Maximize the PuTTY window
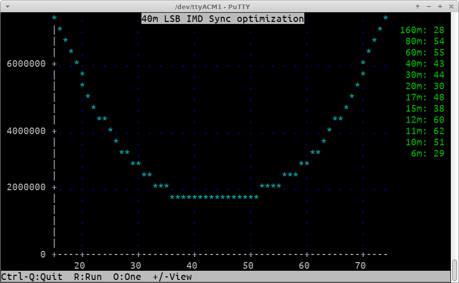 [x=440, y=6]
